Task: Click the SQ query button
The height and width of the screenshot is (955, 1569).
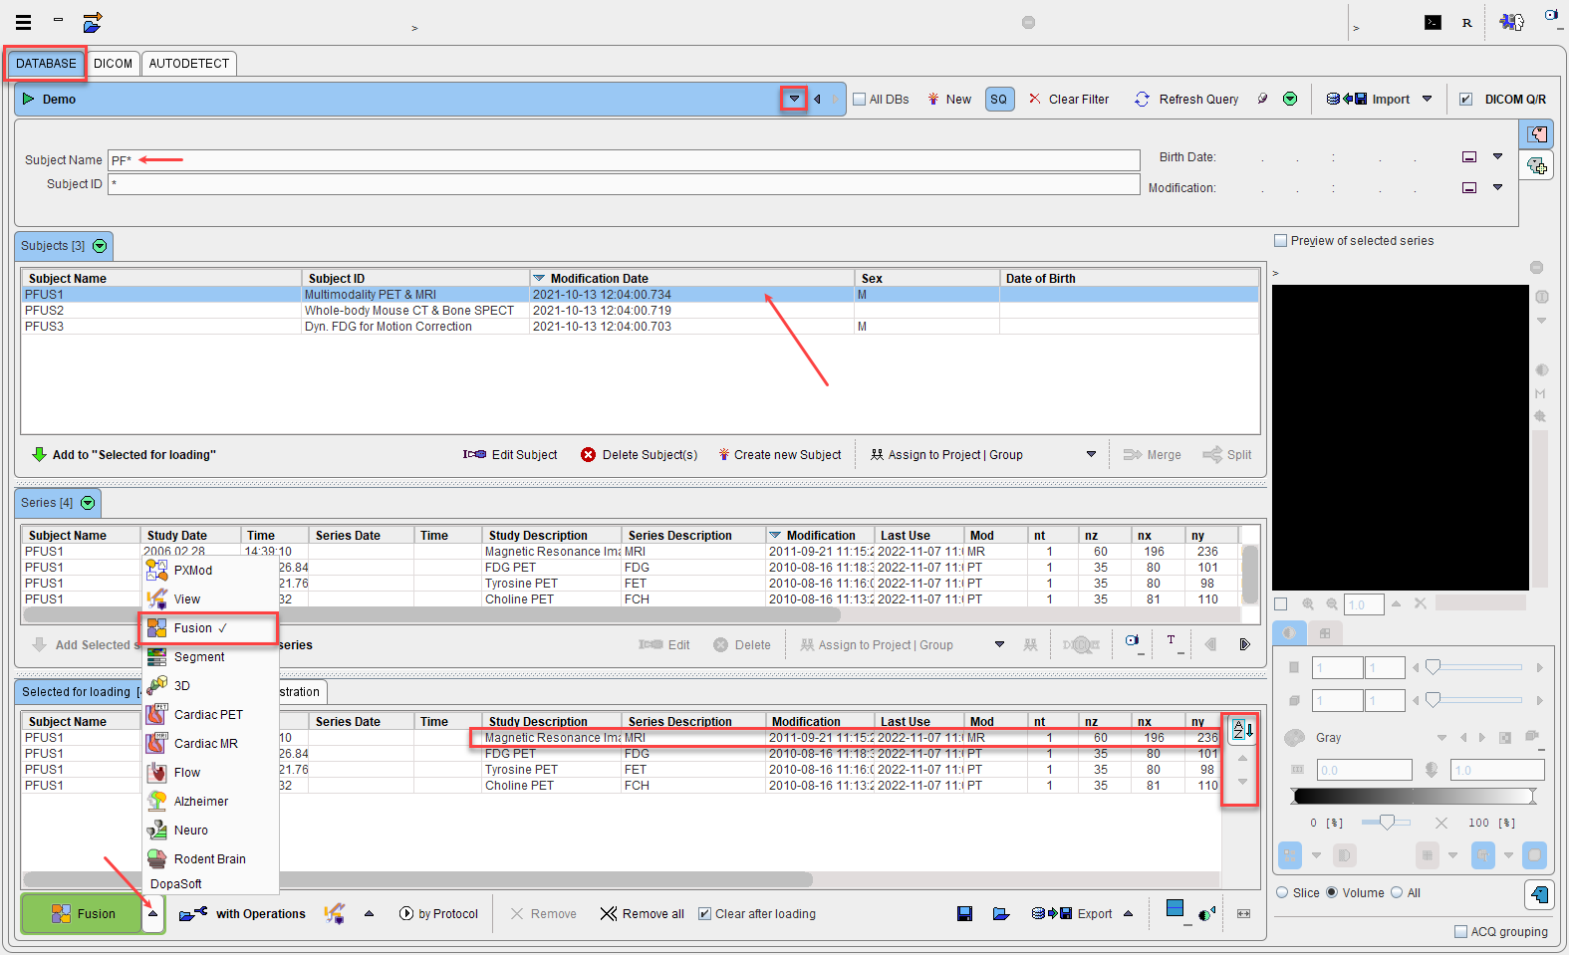Action: [999, 99]
